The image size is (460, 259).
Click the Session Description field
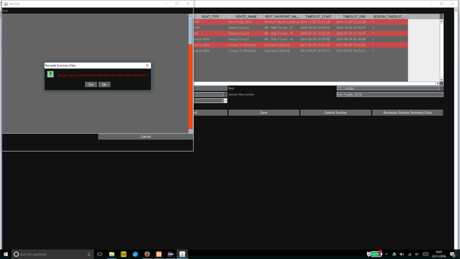point(390,94)
